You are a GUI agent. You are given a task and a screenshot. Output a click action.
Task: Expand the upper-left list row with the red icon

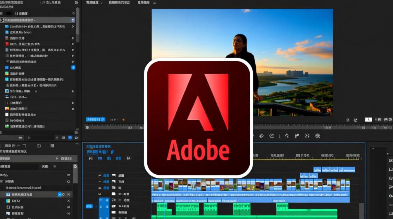[73, 44]
